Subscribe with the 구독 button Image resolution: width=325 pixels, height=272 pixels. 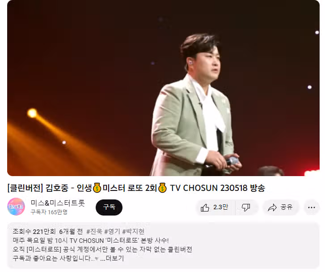[x=109, y=207]
